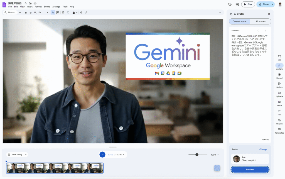Click the avatar script text box
285x179 pixels.
click(250, 85)
